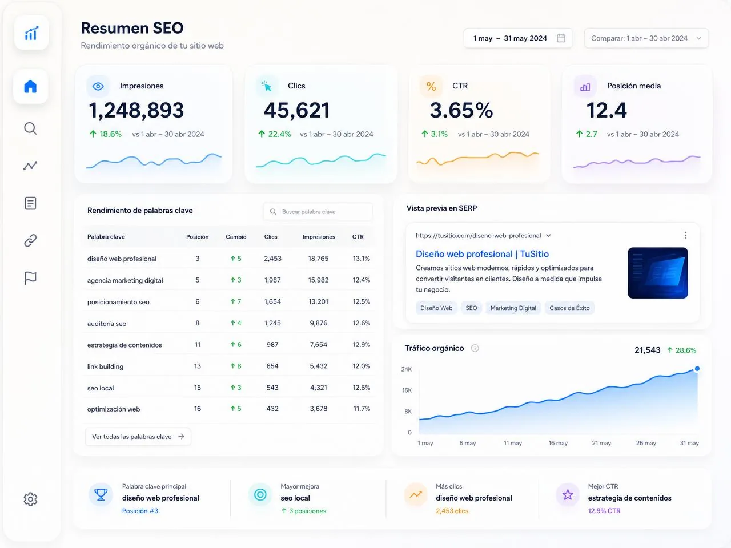Sort table by CTR column header
The height and width of the screenshot is (548, 731).
[358, 237]
